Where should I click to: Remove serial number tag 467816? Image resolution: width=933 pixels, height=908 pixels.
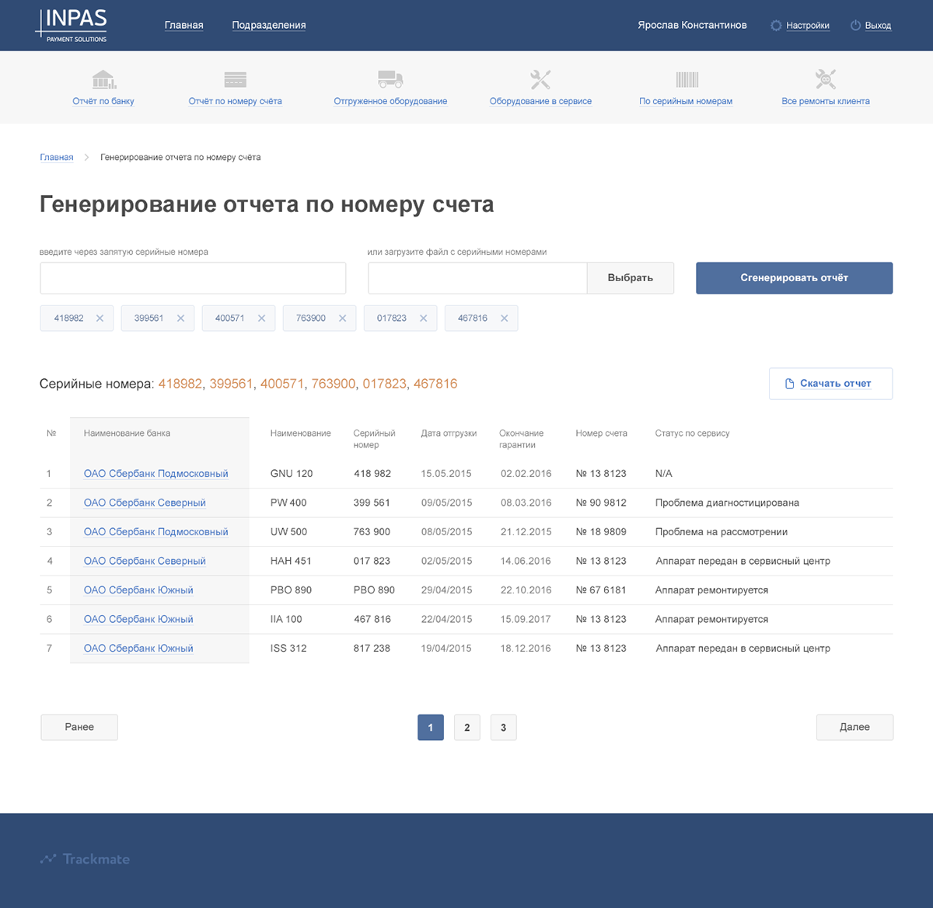504,318
